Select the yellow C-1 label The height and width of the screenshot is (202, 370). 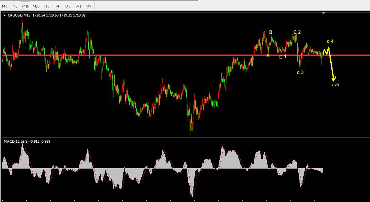(283, 57)
